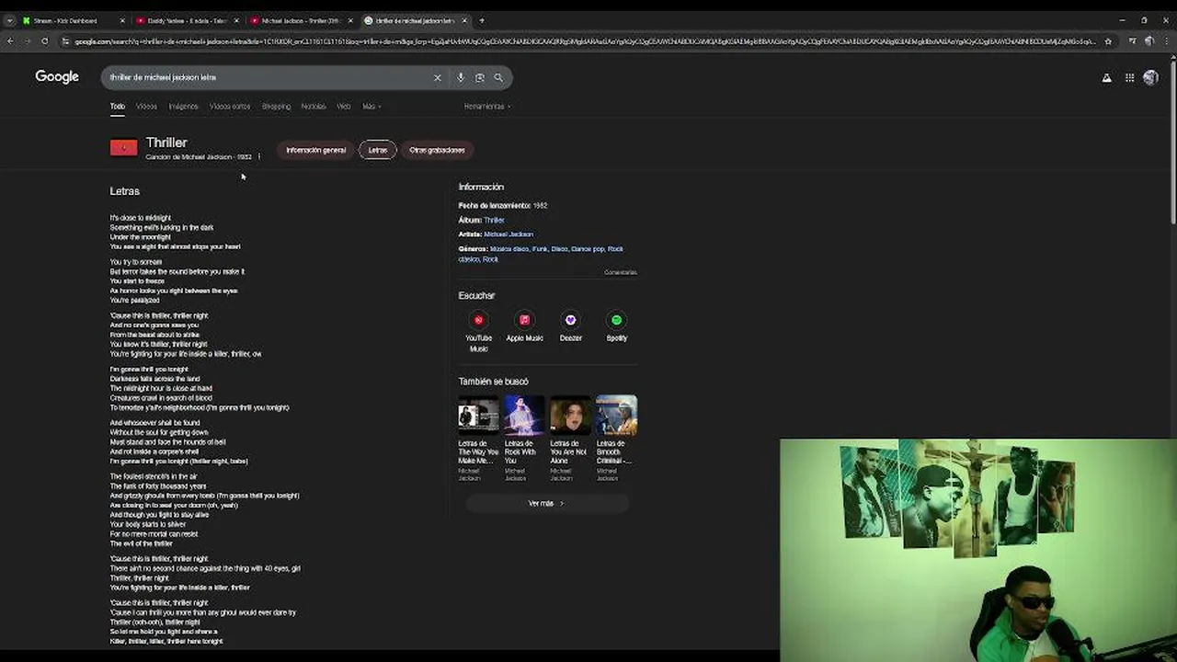Open the media control icon in toolbar
Viewport: 1177px width, 662px height.
point(1133,41)
